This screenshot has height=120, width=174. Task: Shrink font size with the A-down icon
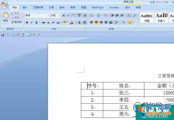tap(68, 15)
